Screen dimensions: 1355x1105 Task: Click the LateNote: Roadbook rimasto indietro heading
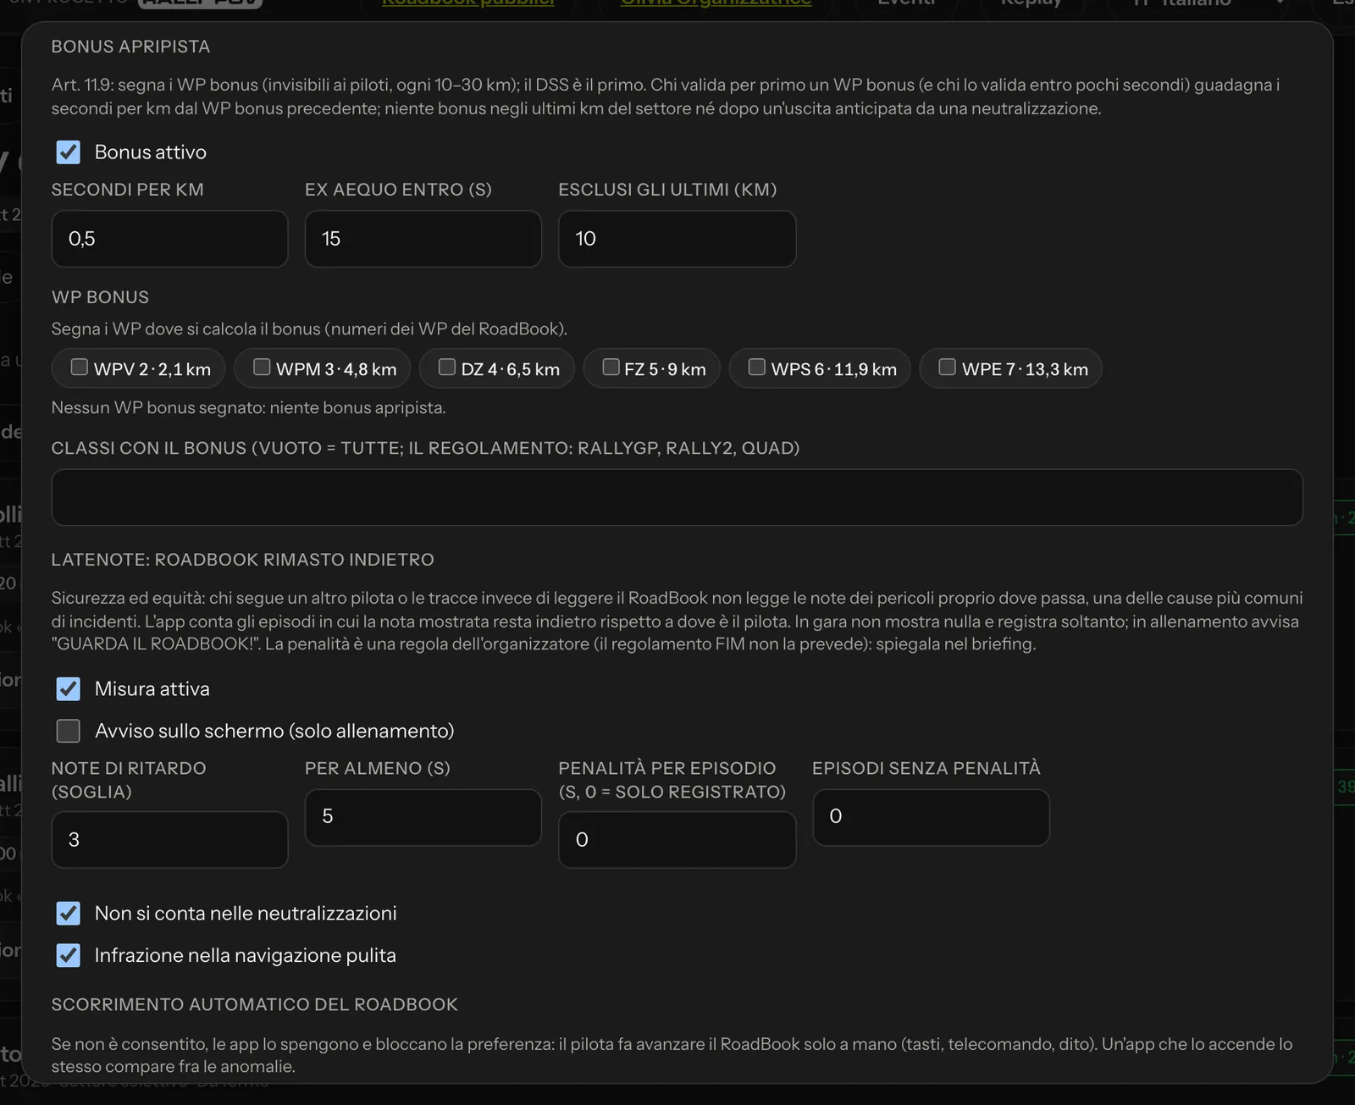(x=242, y=560)
